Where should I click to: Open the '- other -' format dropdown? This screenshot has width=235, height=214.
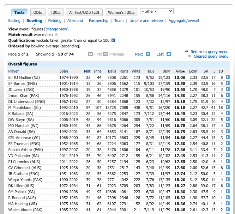click(x=157, y=11)
